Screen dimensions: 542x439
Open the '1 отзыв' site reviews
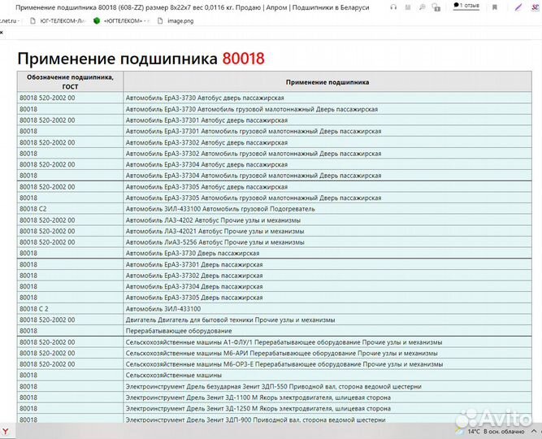tap(466, 6)
